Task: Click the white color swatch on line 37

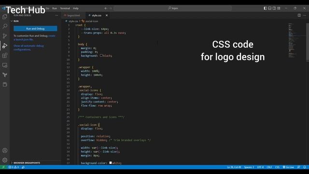Action: click(111, 163)
